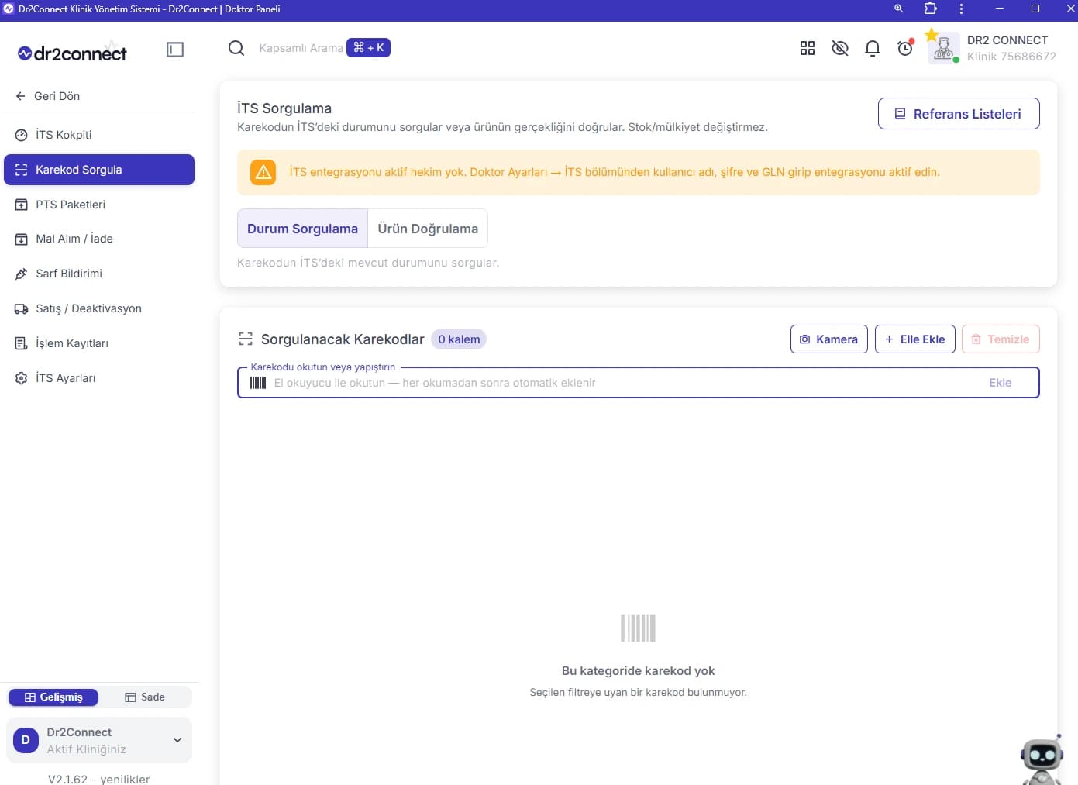Switch to Gelişmiş view mode
This screenshot has width=1078, height=785.
point(53,697)
